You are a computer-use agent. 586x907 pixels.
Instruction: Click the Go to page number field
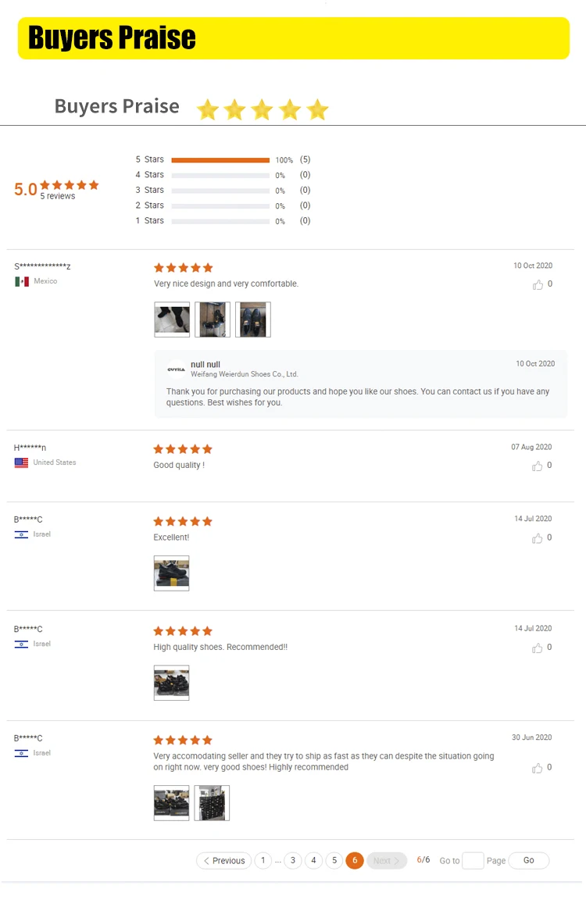click(x=473, y=861)
